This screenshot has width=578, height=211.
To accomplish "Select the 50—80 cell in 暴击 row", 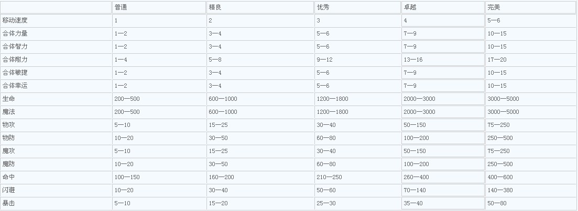I will click(497, 203).
